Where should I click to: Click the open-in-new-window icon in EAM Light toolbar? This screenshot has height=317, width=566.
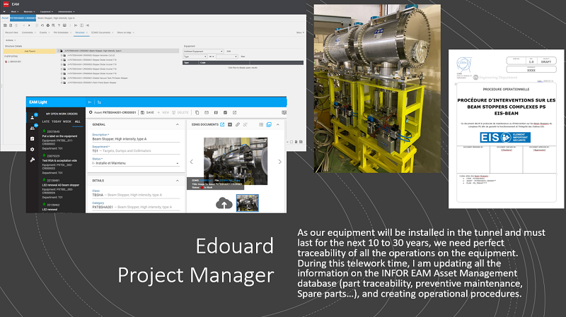[235, 112]
